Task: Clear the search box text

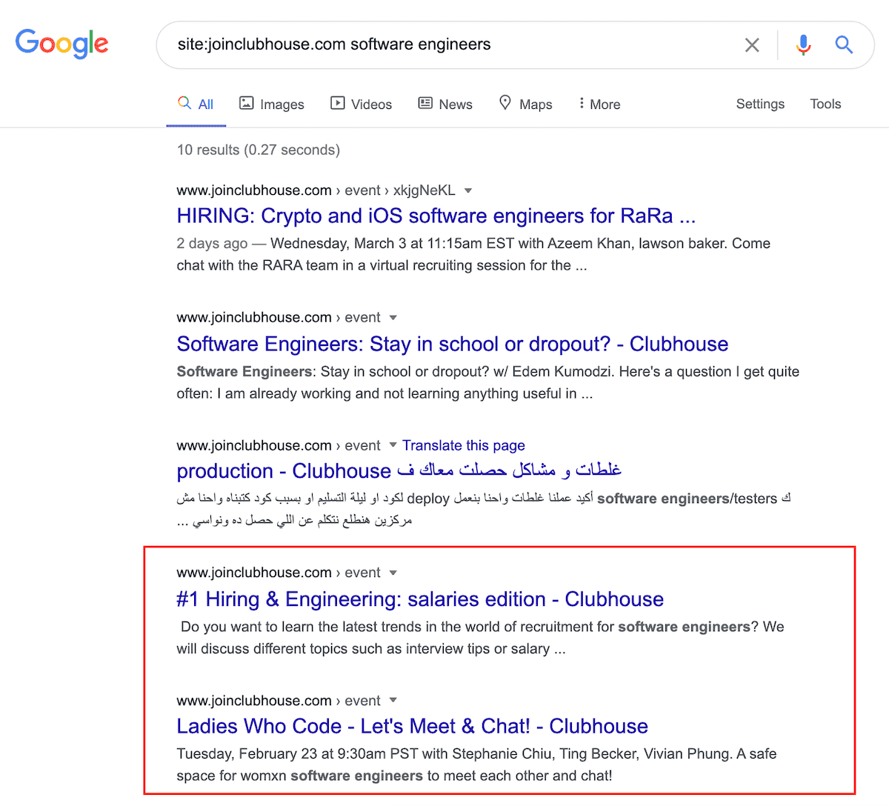Action: point(752,45)
